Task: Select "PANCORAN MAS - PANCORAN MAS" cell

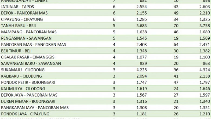Action: click(34, 45)
